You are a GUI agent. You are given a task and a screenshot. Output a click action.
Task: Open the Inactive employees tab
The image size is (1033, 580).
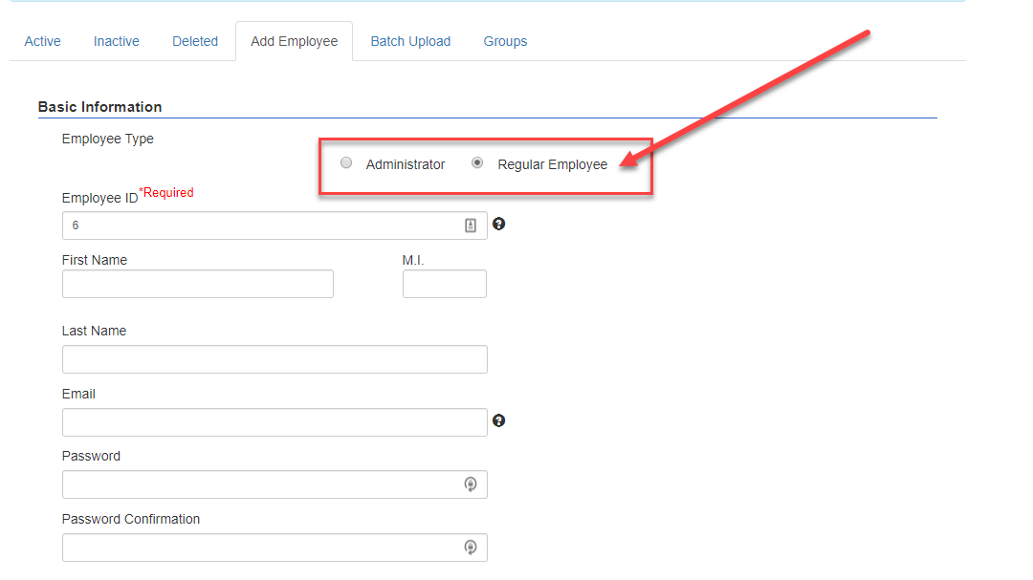[x=116, y=41]
